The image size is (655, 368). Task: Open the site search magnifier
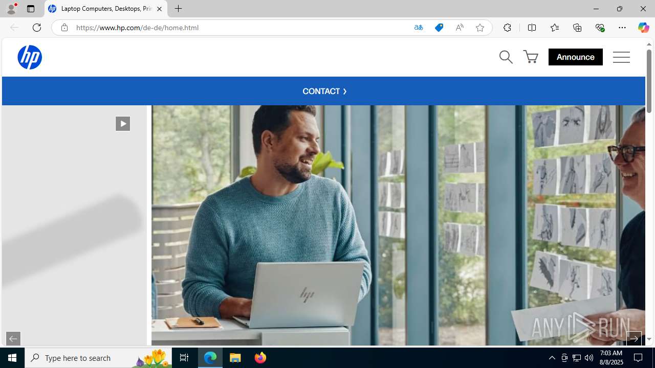point(506,57)
